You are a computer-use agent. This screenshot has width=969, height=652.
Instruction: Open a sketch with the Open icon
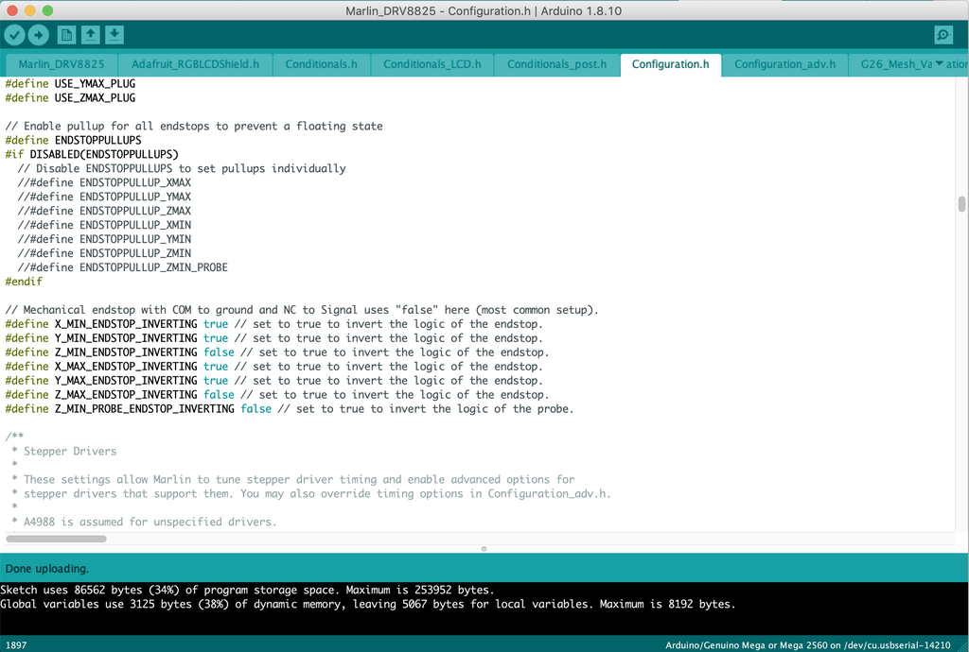tap(90, 35)
